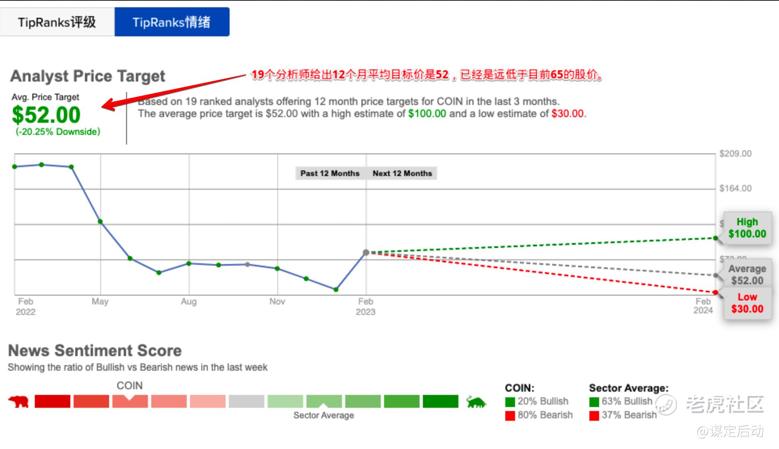The height and width of the screenshot is (449, 779).
Task: Click the Aug axis label
Action: tap(189, 302)
